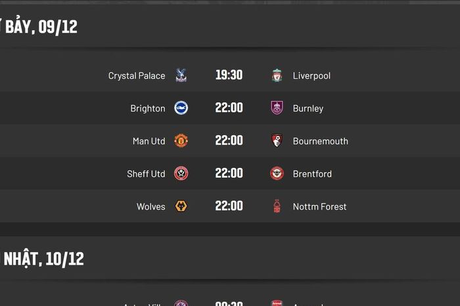Viewport: 460px width, 306px height.
Task: Open the Man Utd crest icon
Action: coord(181,141)
